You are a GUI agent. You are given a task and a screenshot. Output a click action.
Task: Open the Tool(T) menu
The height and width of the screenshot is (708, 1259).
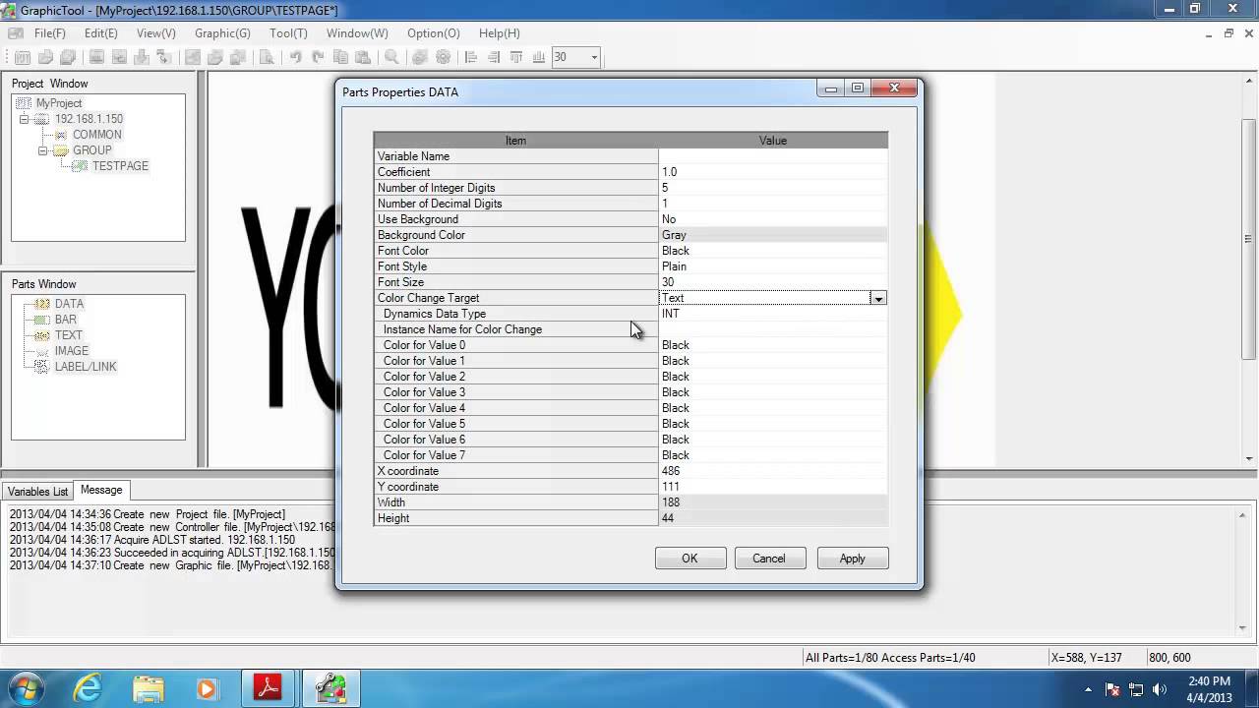click(x=288, y=33)
